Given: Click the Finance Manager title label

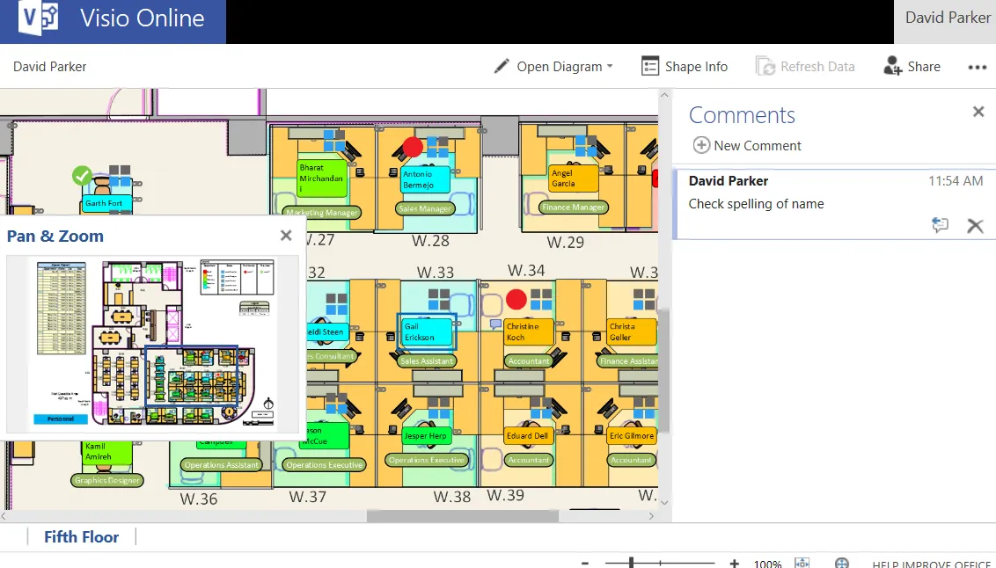Looking at the screenshot, I should [x=574, y=207].
